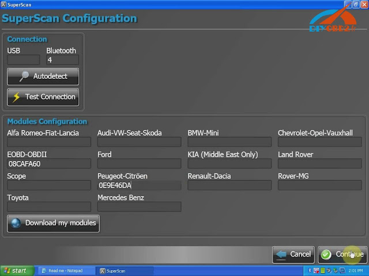Click the green battery-like tray icon
The height and width of the screenshot is (276, 369).
(323, 271)
